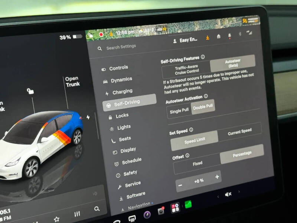The height and width of the screenshot is (223, 297).
Task: Open the Seats settings menu
Action: coord(121,140)
